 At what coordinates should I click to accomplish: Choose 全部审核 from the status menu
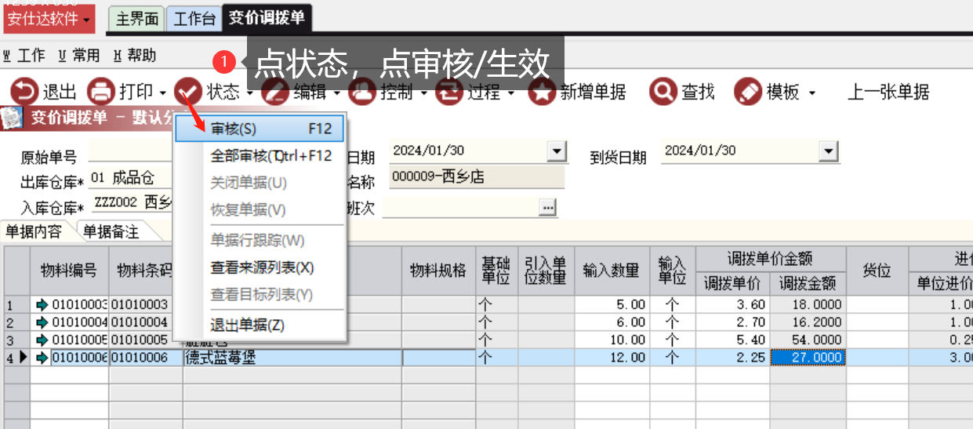coord(260,156)
